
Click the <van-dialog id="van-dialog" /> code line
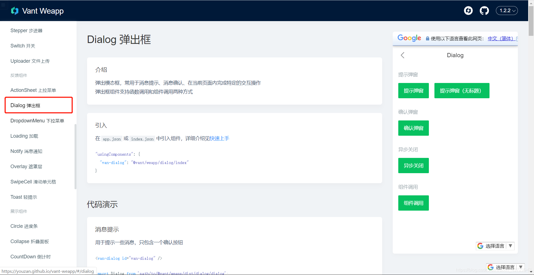[128, 258]
